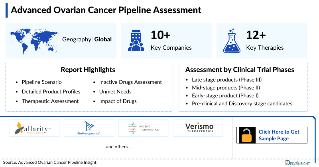Click the A2 Biotherapeutics logo
The width and height of the screenshot is (319, 167).
coord(89,128)
